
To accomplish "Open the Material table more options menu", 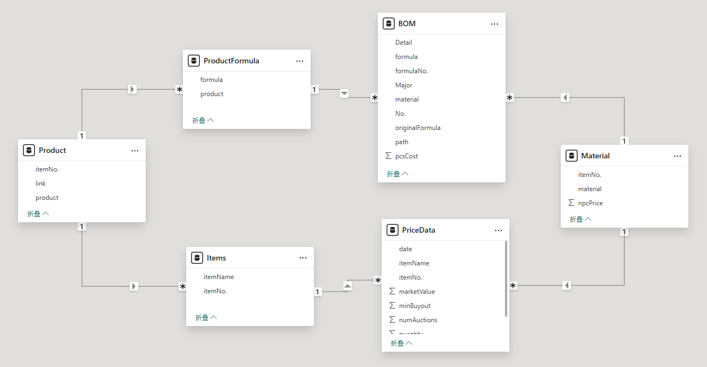I will (678, 156).
